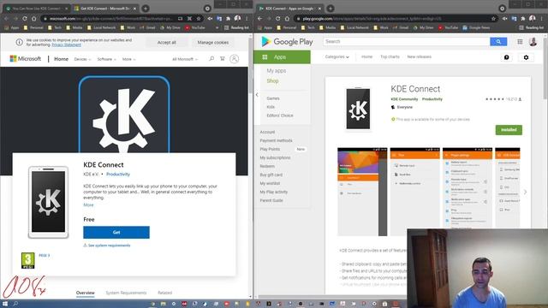Open the Google apps grid icon
The height and width of the screenshot is (308, 548).
(520, 42)
